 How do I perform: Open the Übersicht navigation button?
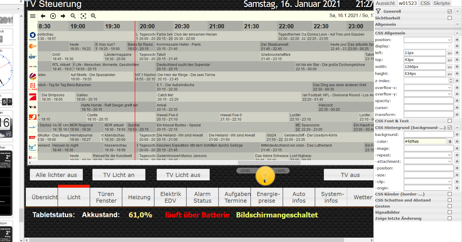[42, 197]
